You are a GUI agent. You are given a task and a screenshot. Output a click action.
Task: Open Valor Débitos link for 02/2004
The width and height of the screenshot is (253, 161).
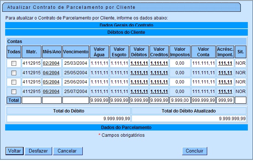(139, 63)
